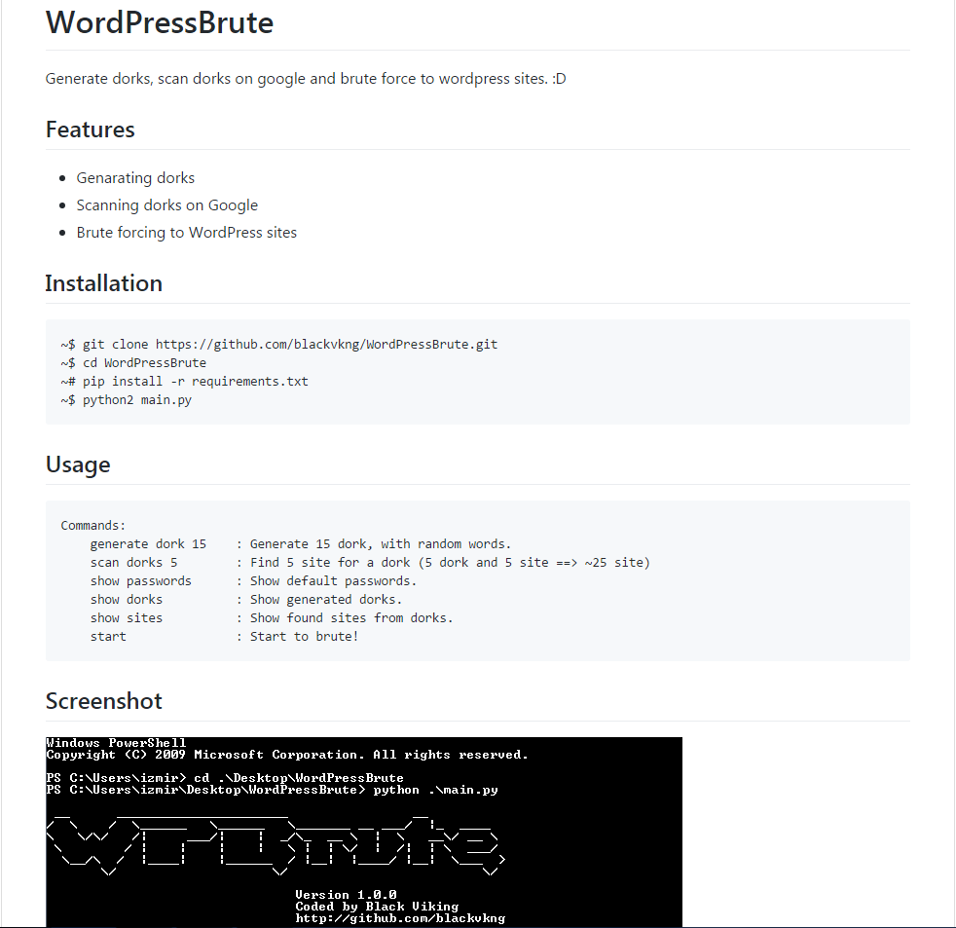Click 'Brute forcing to WordPress sites' bullet
Image resolution: width=956 pixels, height=928 pixels.
point(187,233)
